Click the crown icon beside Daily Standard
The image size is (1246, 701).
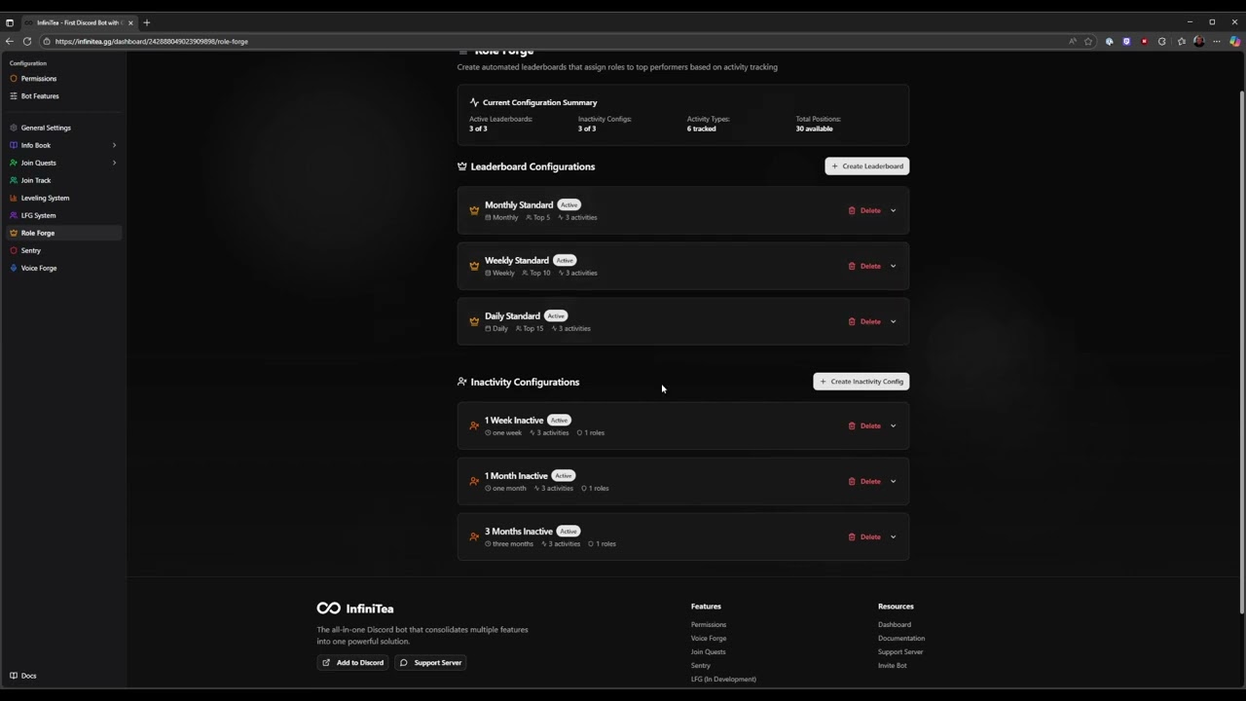point(474,321)
